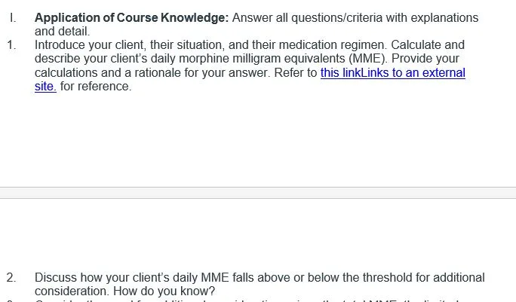The image size is (516, 302).
Task: Click the "Provide your" words in question one
Action: pyautogui.click(x=425, y=59)
